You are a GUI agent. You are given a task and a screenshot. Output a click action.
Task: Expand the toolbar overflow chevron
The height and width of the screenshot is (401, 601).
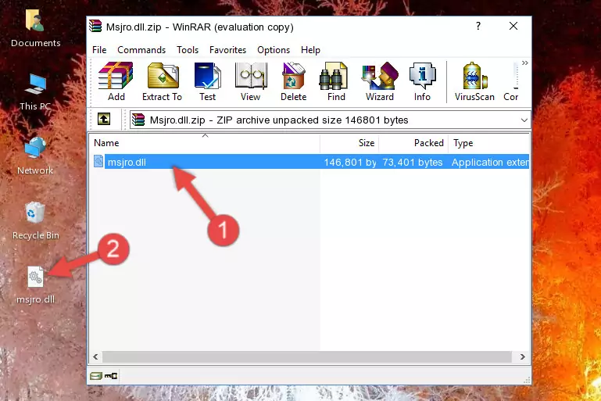tap(524, 63)
